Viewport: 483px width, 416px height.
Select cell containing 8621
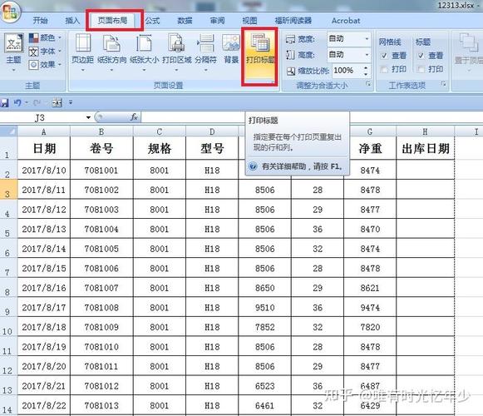pos(370,288)
